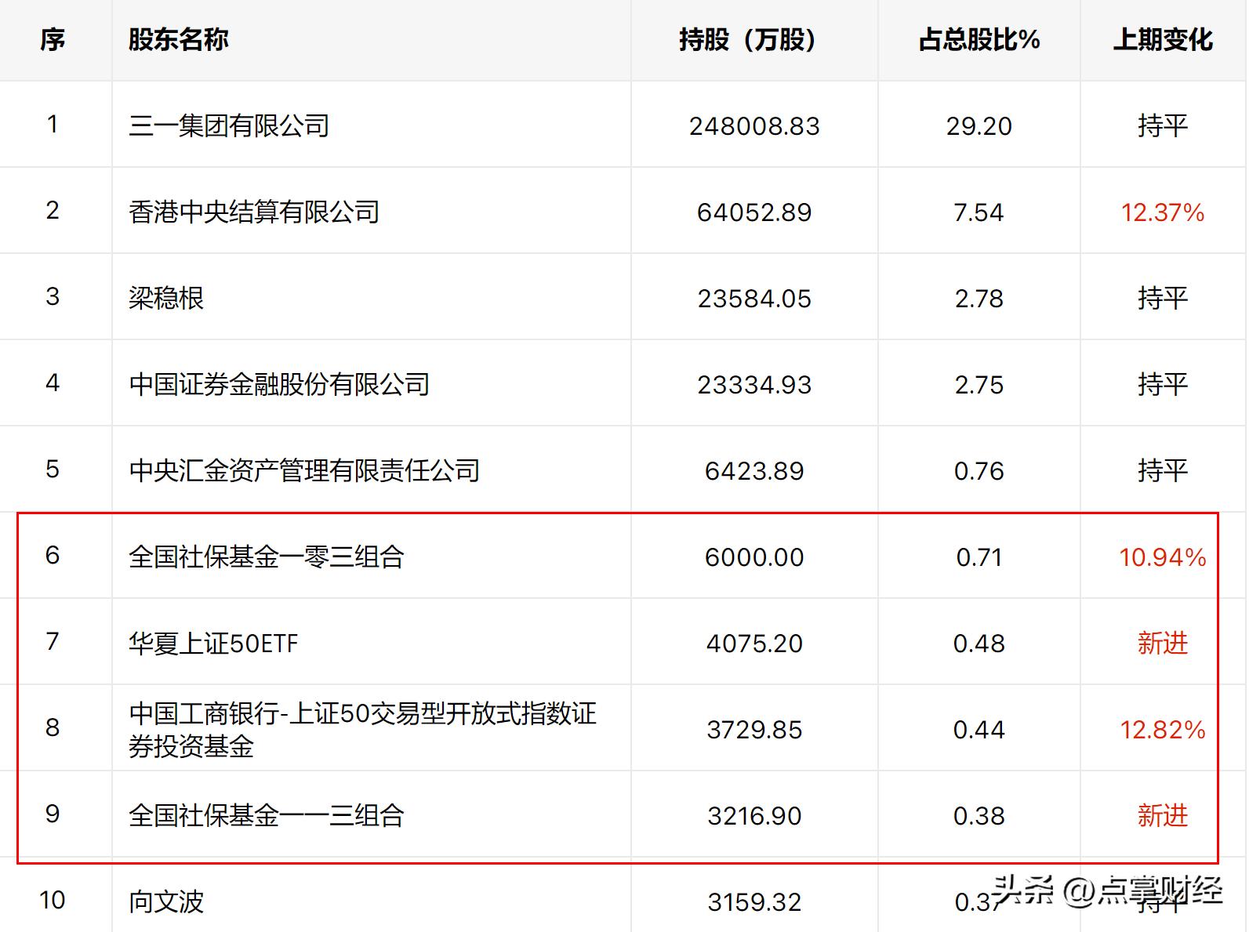The image size is (1249, 932).
Task: Click share ratio 0.38
Action: click(x=979, y=816)
